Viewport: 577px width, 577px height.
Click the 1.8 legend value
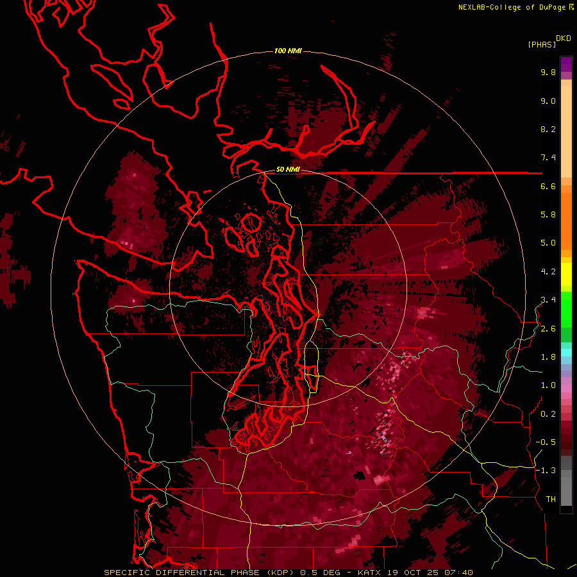(548, 357)
